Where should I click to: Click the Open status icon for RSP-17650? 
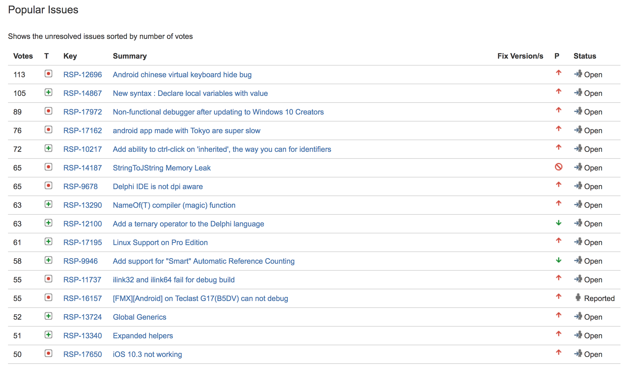coord(578,353)
